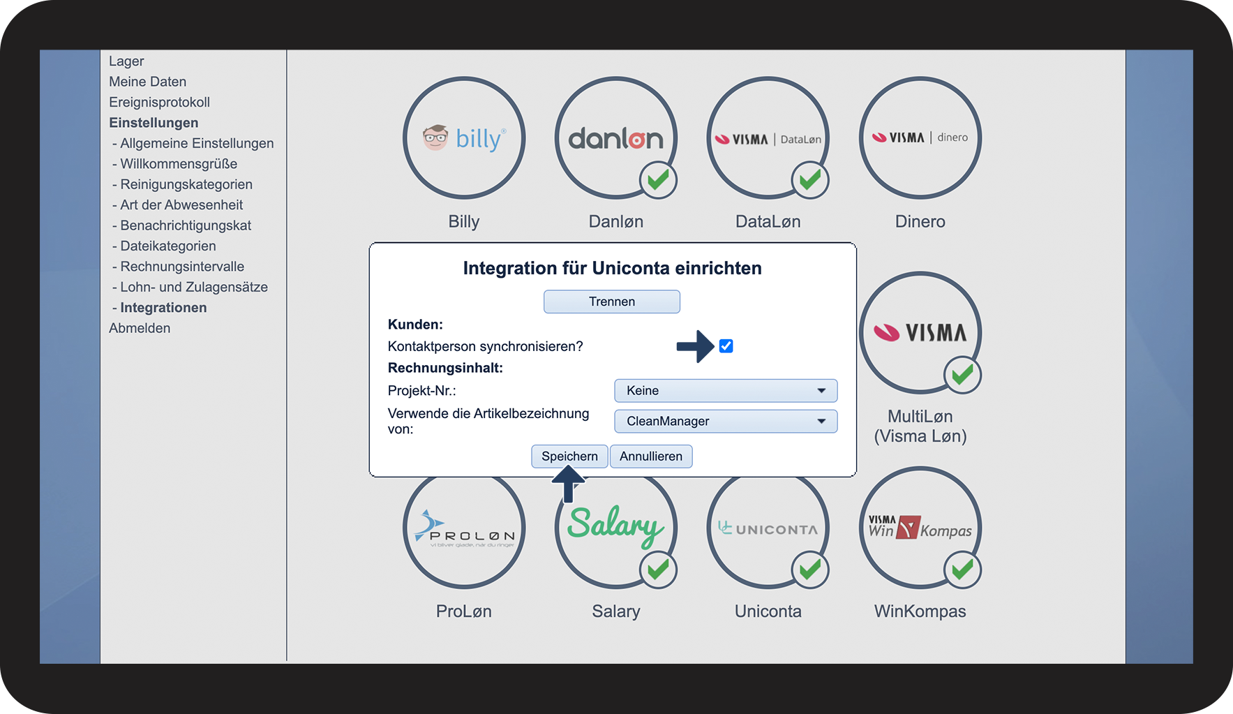
Task: Open the Visma MultiLøn integration circle
Action: click(x=920, y=333)
